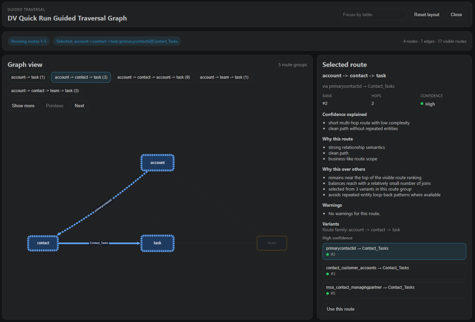Select the account -> contact -> task (3) group
Viewport: 475px width, 322px height.
(81, 77)
